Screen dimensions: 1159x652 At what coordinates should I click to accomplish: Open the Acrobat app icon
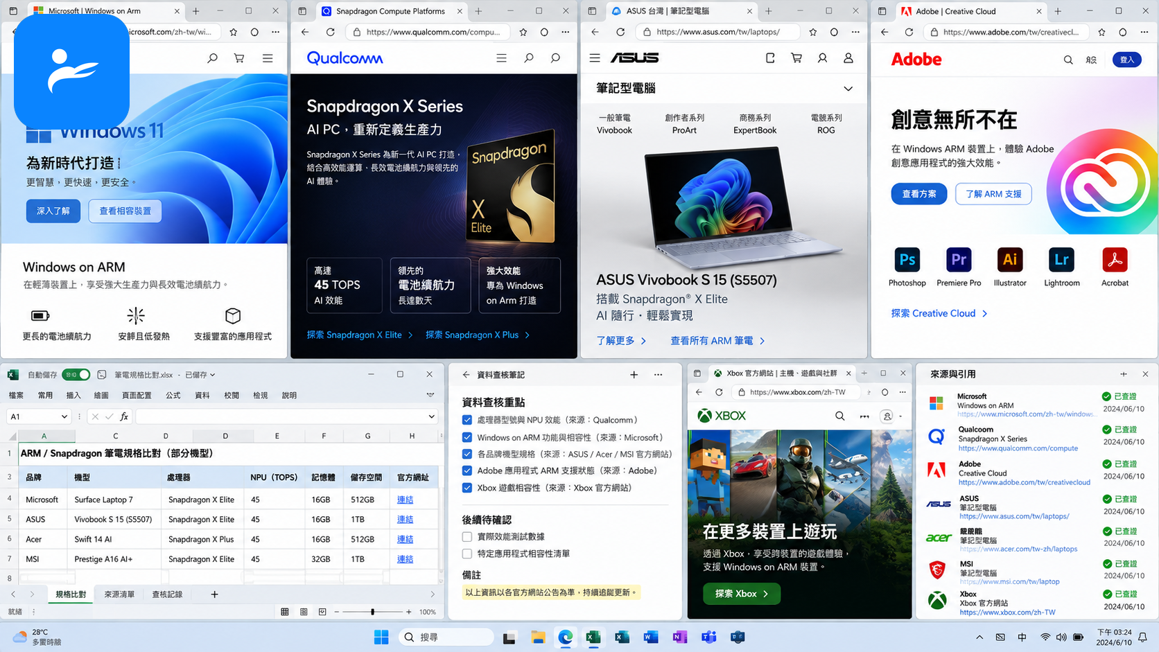[x=1115, y=260]
